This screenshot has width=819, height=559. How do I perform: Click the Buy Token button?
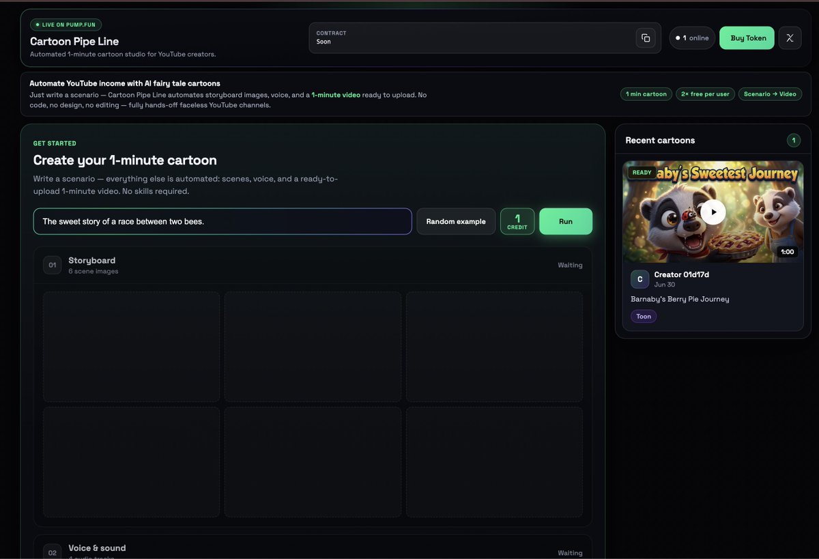point(747,38)
